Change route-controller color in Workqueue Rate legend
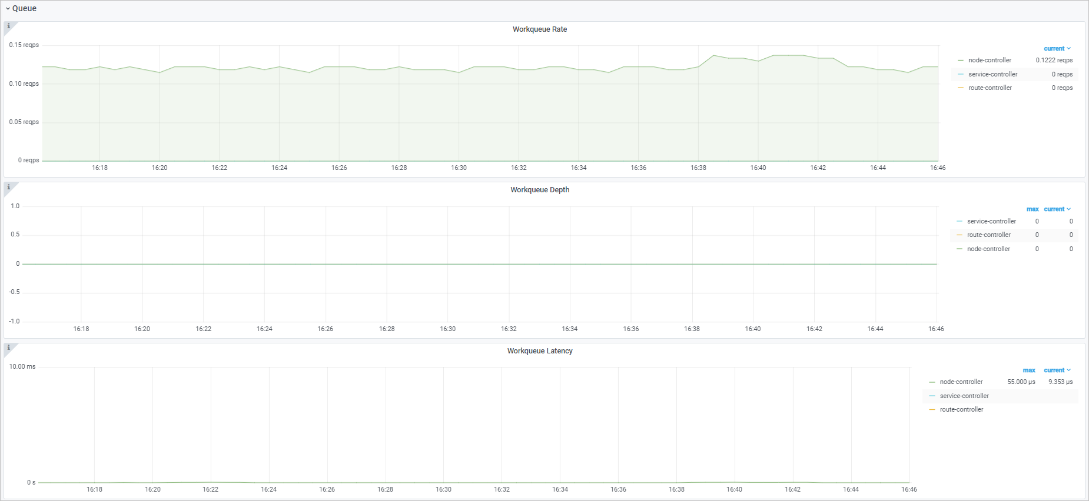Screen dimensions: 1089x501 click(x=961, y=88)
